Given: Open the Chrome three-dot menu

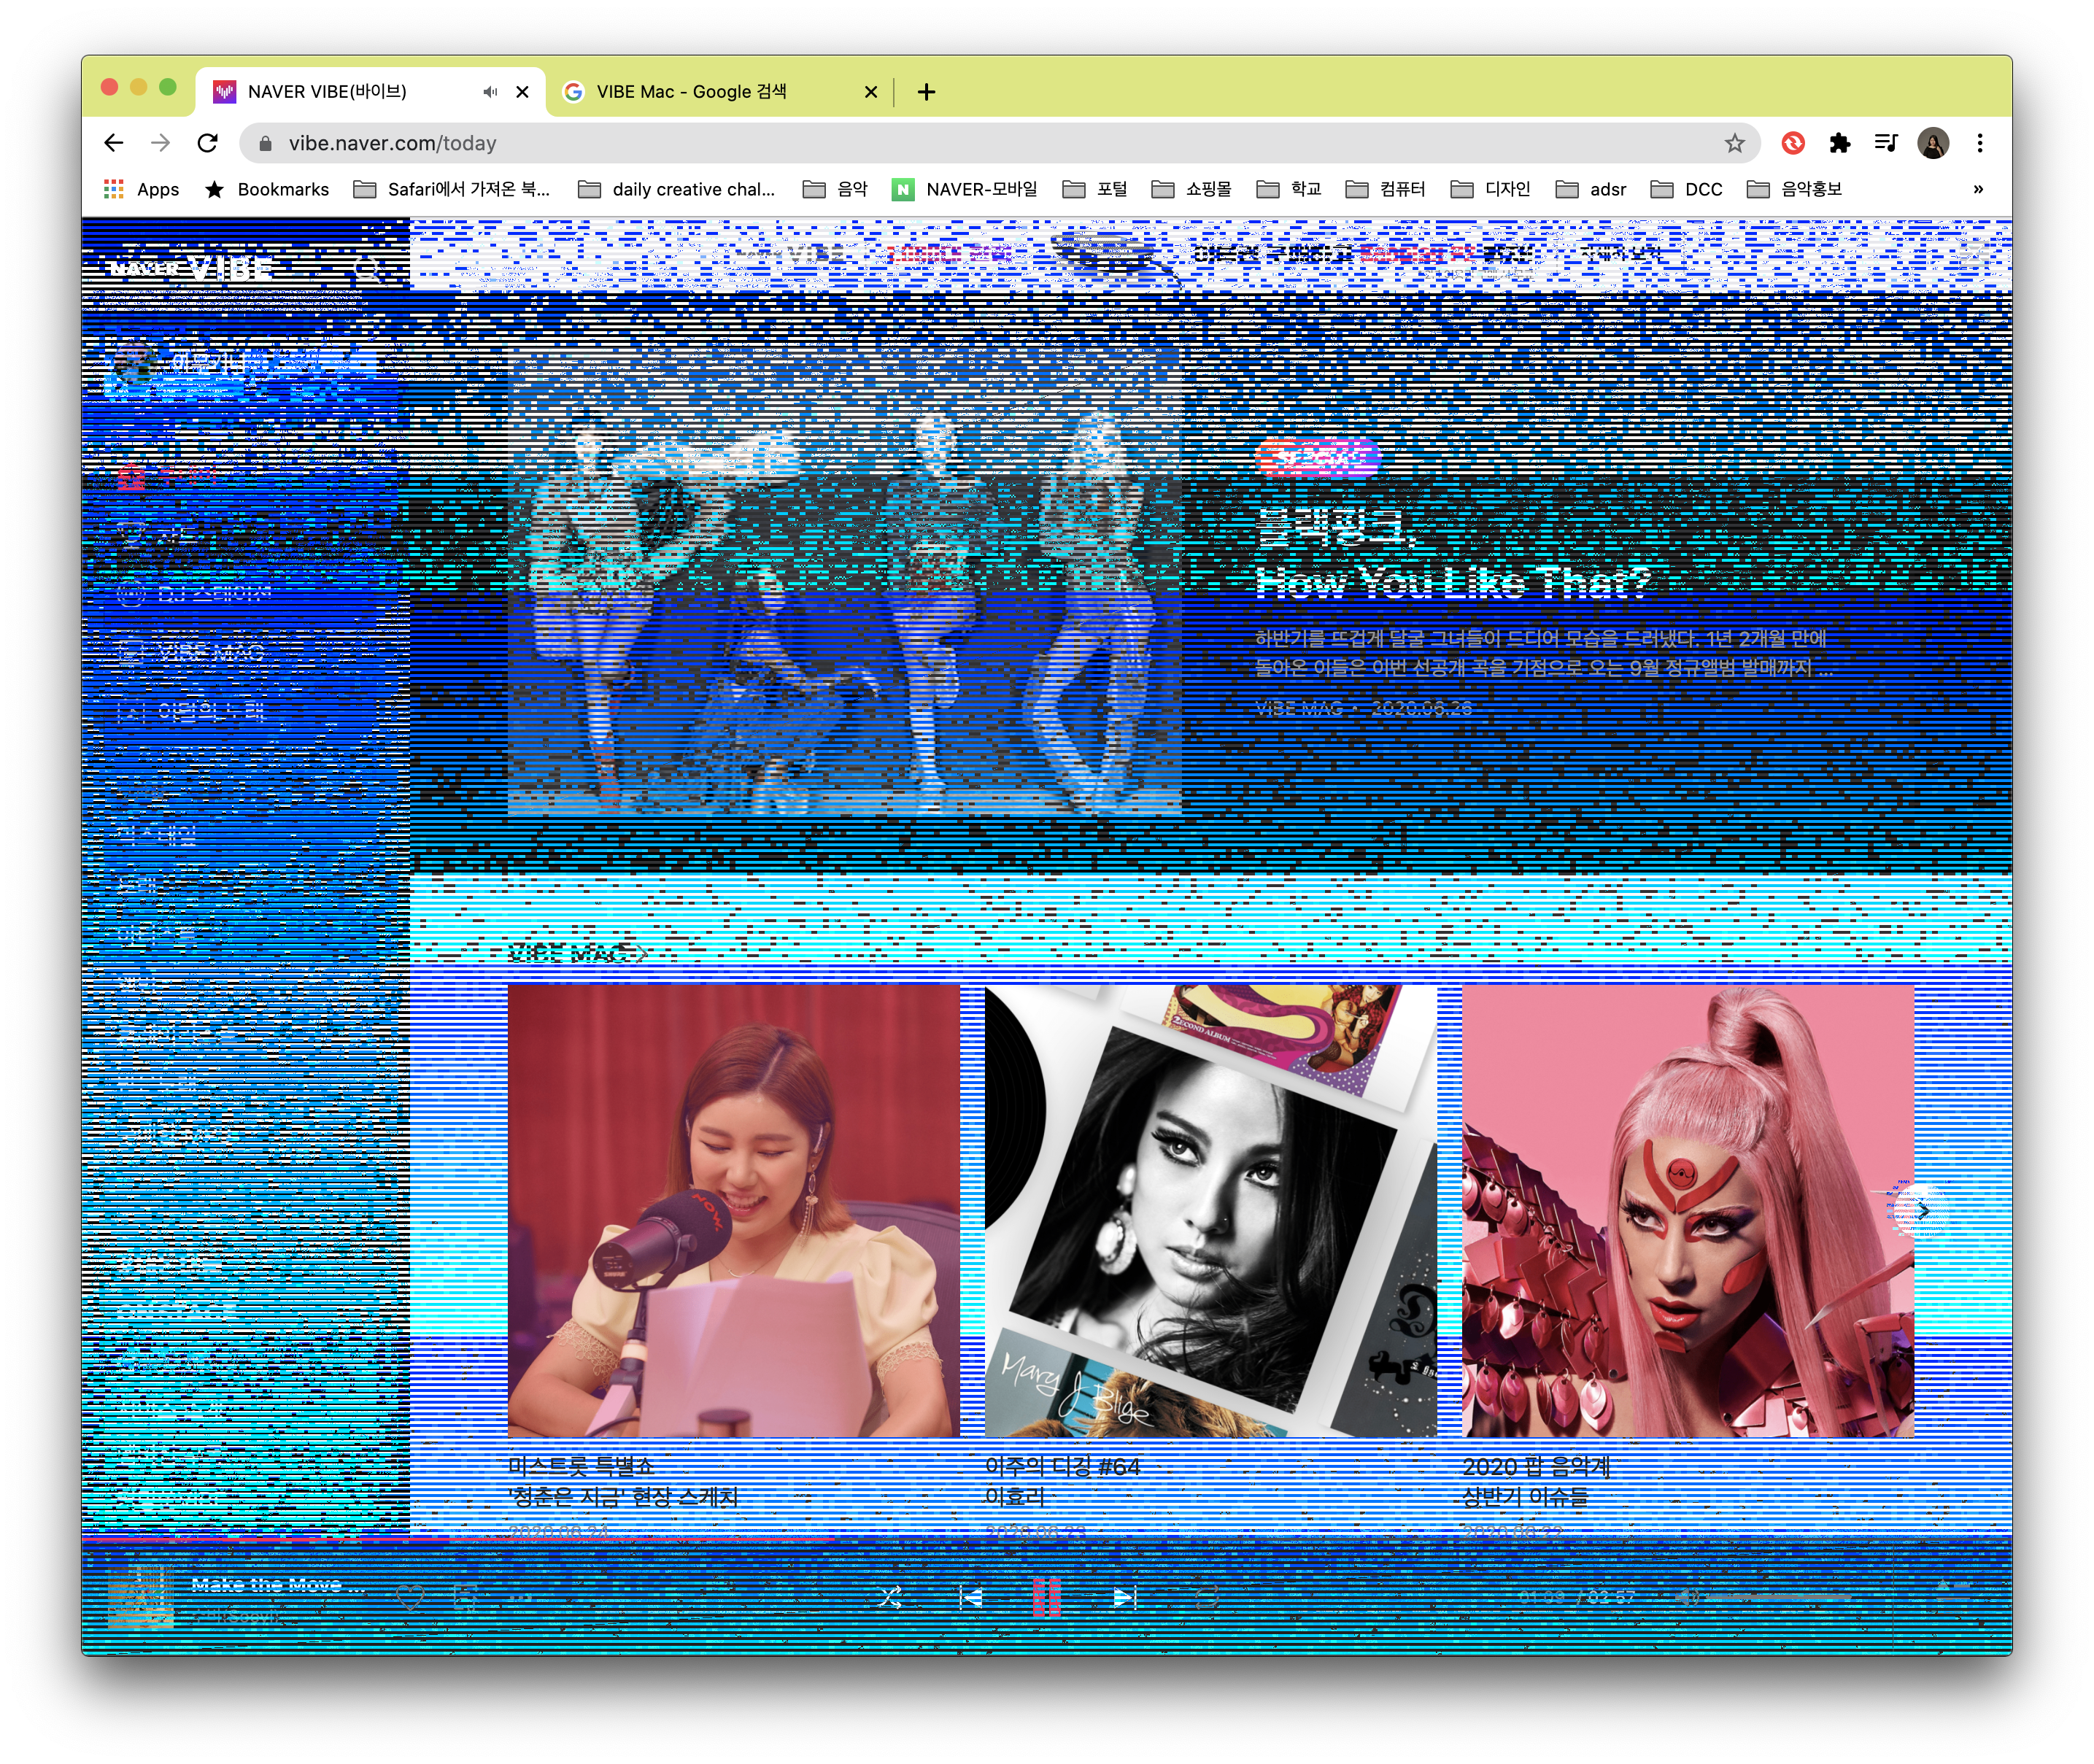Looking at the screenshot, I should coord(1979,143).
